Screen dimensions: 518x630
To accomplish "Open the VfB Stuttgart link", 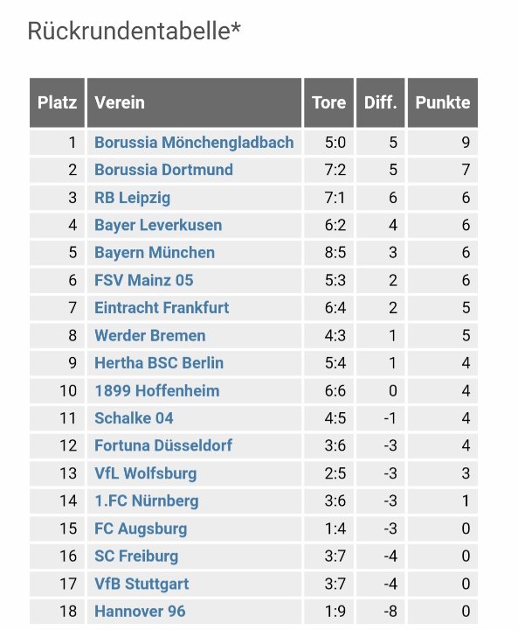I will (x=142, y=584).
